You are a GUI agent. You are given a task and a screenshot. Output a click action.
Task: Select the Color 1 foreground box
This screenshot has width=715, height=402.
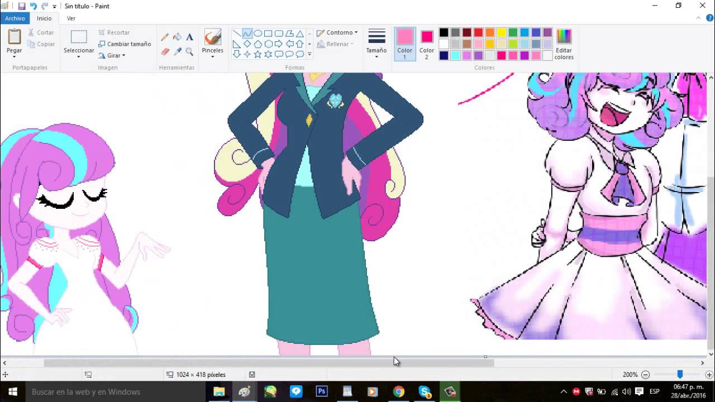404,44
